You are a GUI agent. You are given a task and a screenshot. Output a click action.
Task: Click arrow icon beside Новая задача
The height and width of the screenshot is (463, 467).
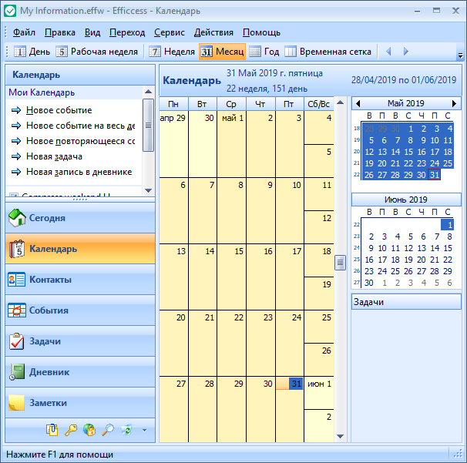pyautogui.click(x=16, y=156)
